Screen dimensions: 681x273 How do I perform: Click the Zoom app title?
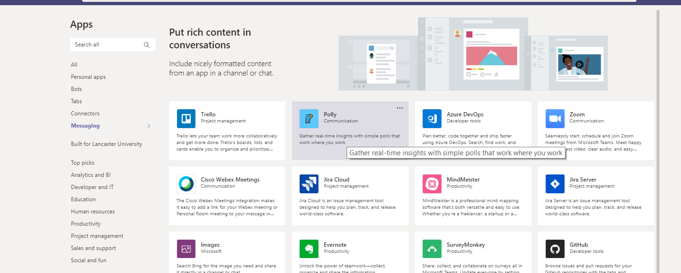577,114
